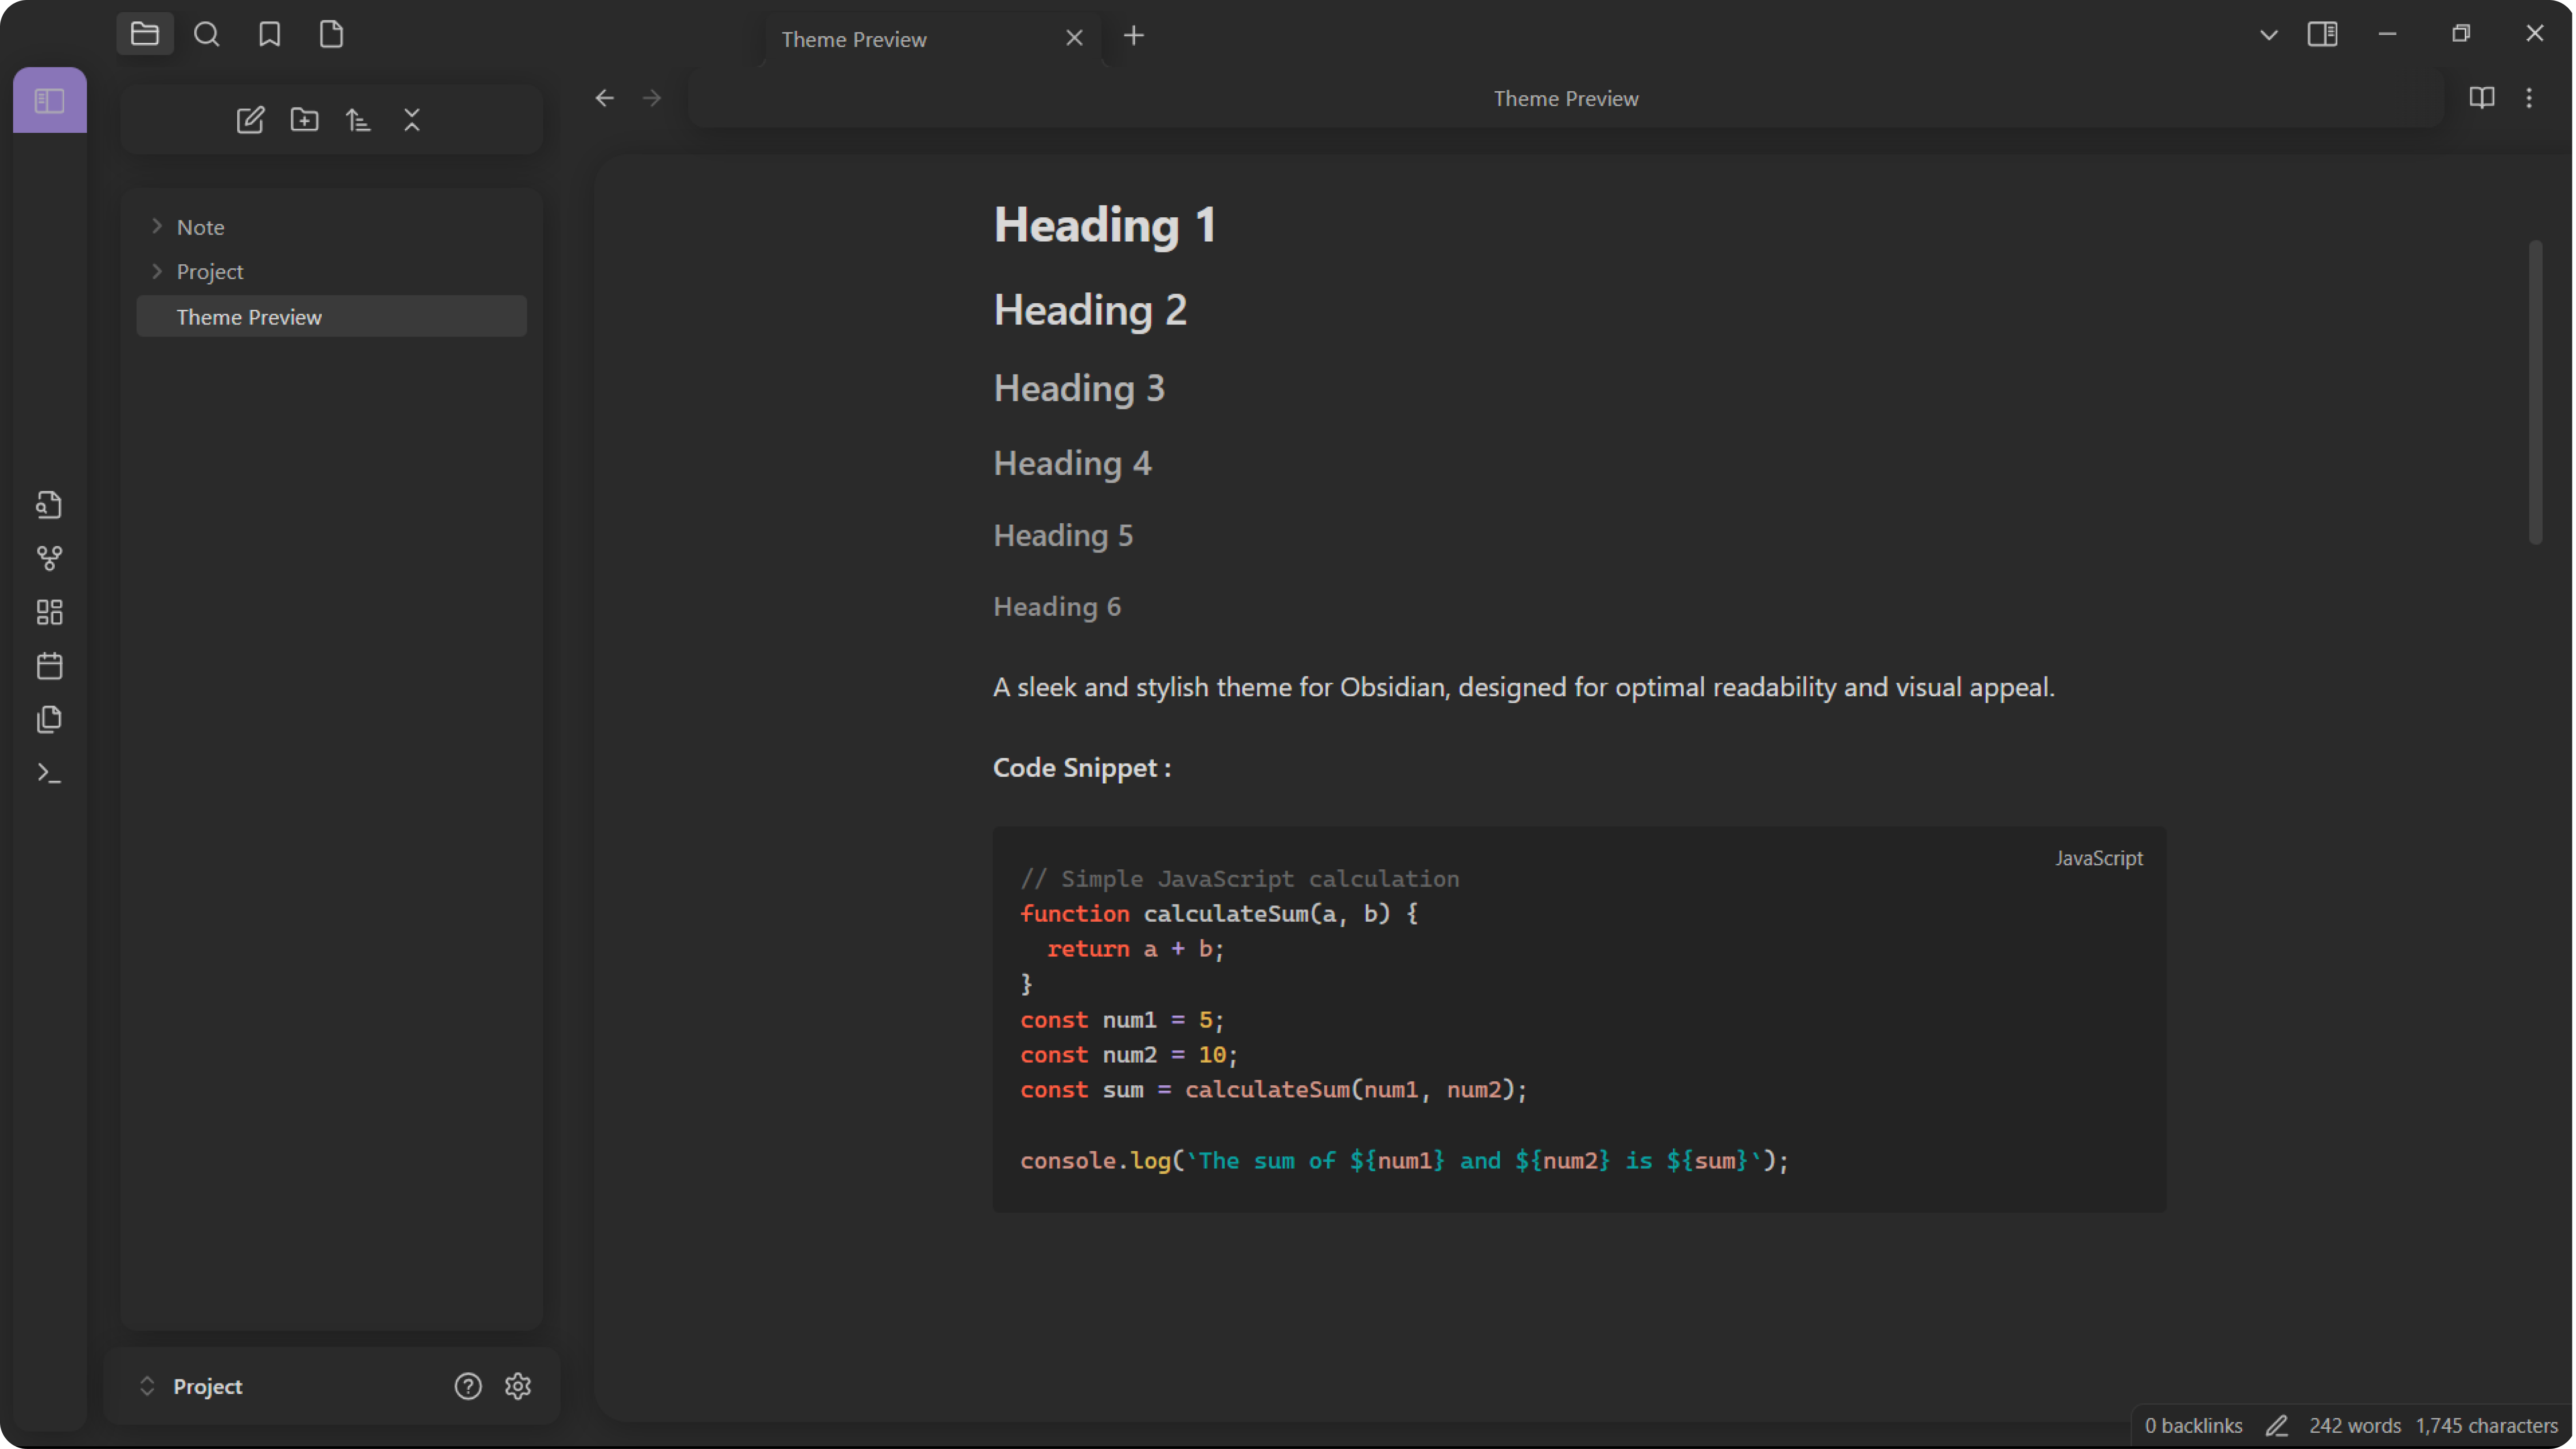Open the tab list dropdown
2576x1449 pixels.
click(x=2269, y=35)
